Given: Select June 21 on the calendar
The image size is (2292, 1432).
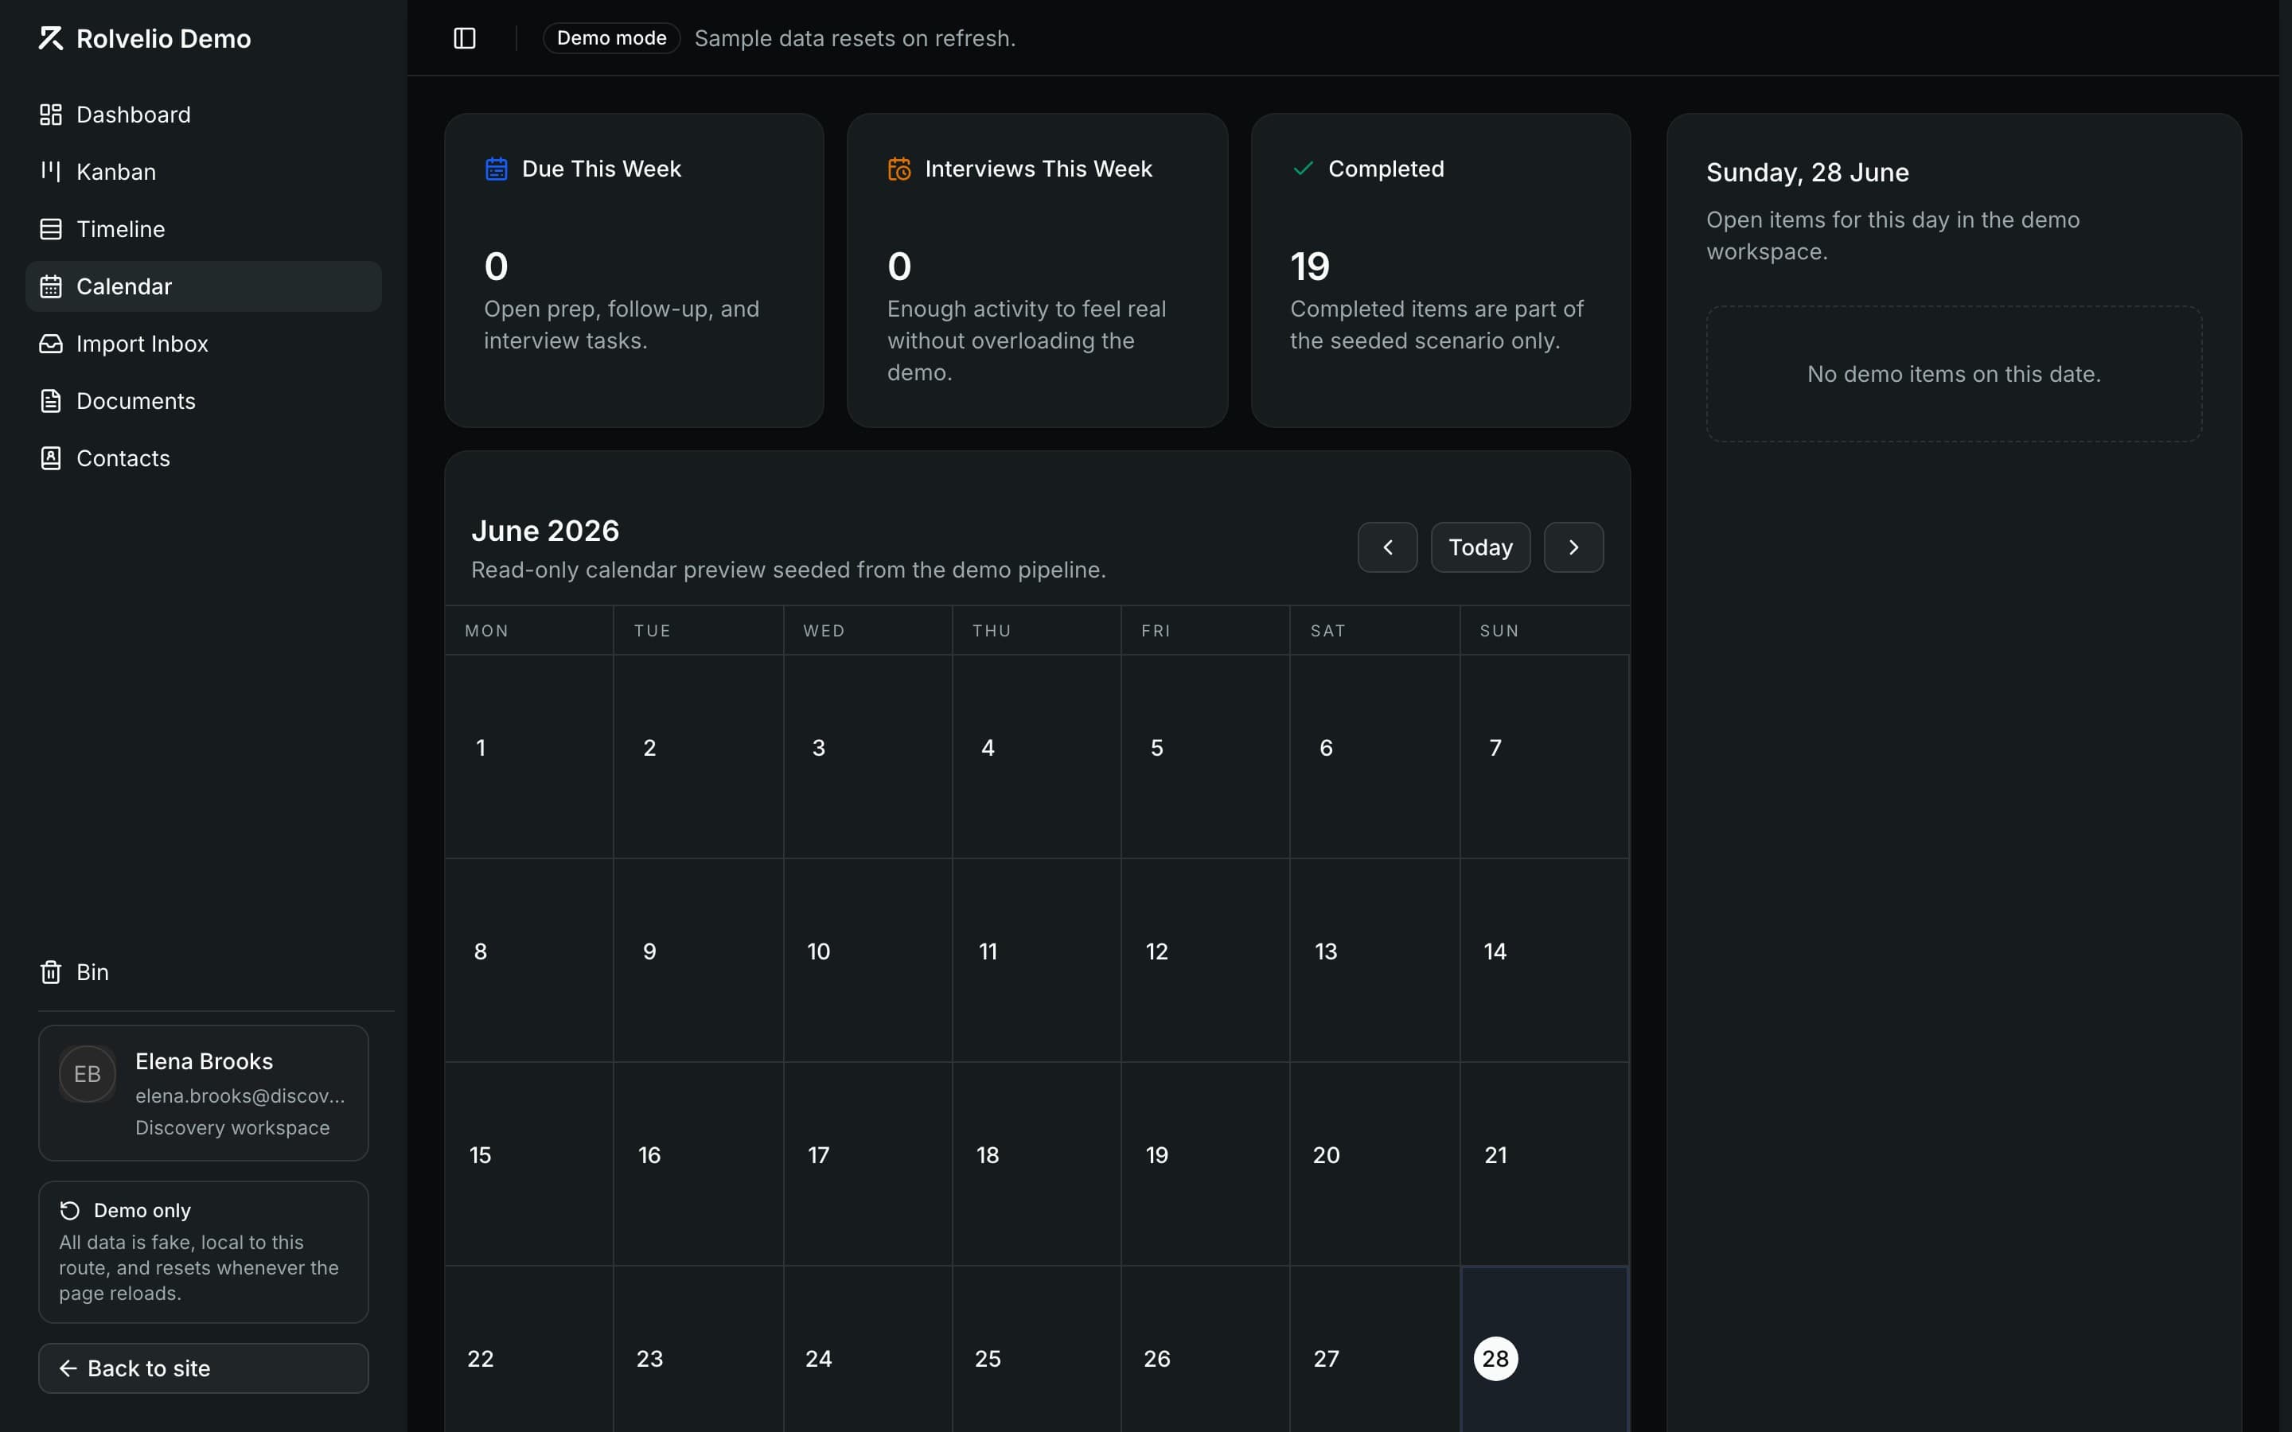Looking at the screenshot, I should [1544, 1163].
